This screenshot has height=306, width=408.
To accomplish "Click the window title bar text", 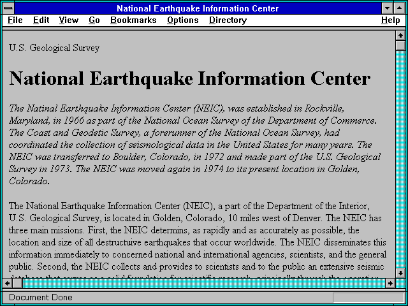I will click(198, 8).
